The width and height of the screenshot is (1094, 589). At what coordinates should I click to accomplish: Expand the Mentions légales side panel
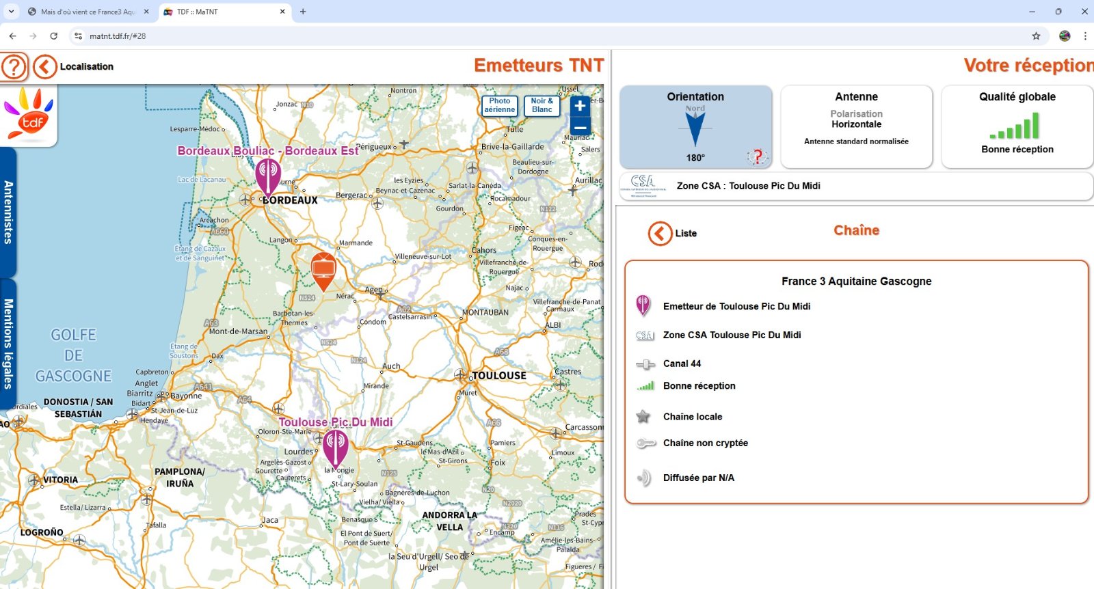8,344
